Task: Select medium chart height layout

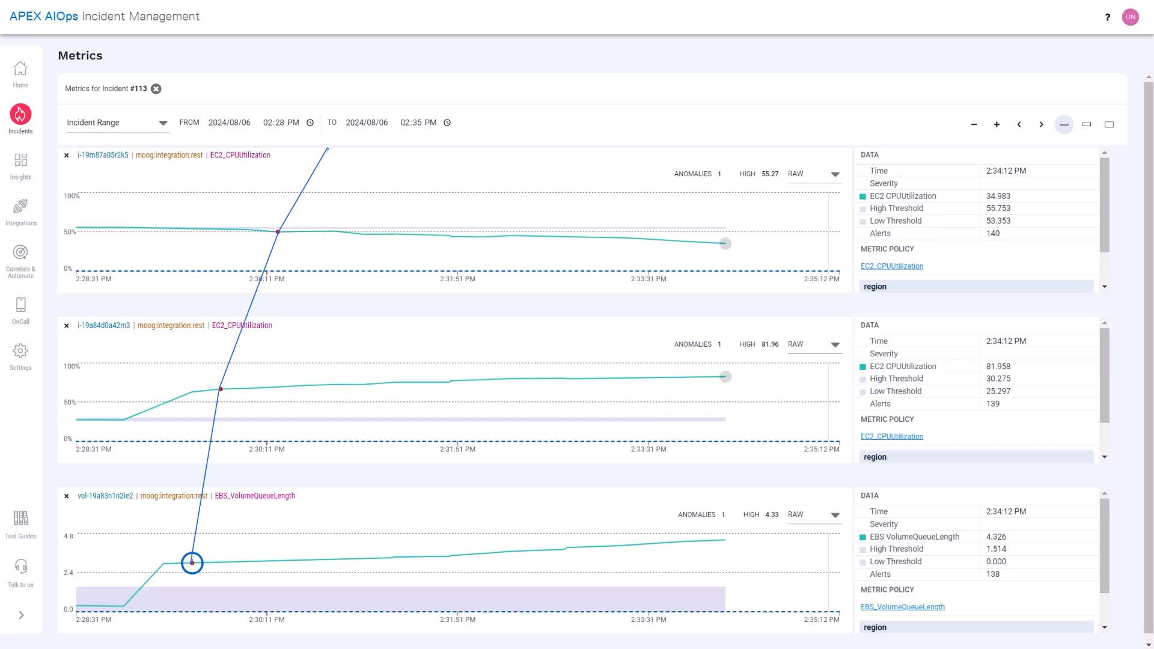Action: point(1087,124)
